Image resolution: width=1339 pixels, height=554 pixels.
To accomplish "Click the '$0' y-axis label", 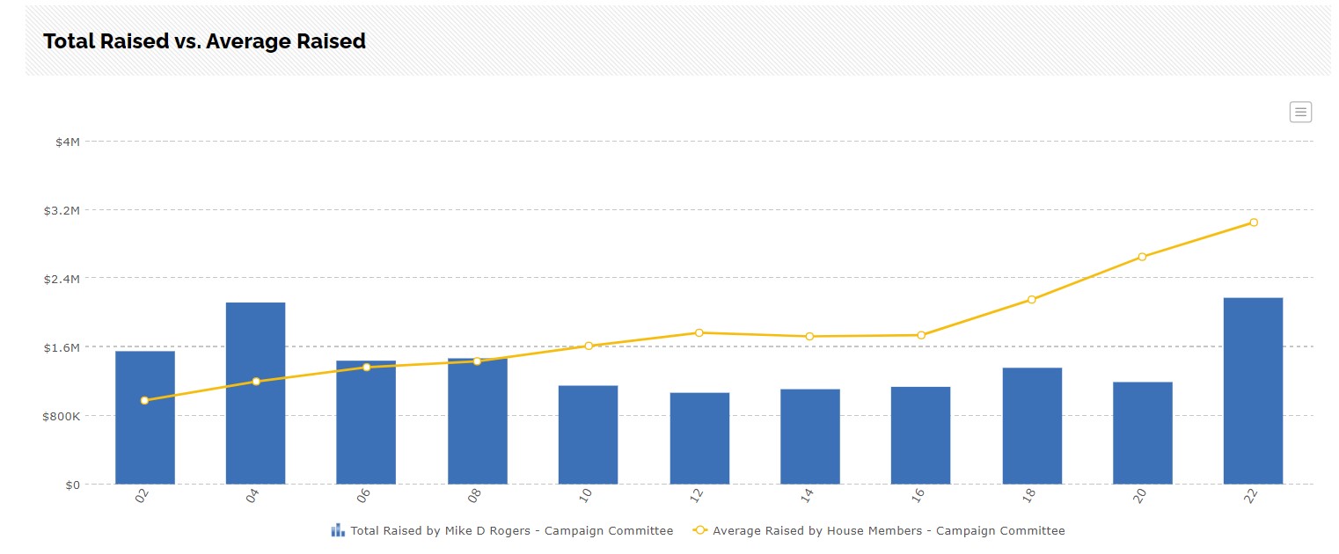I will tap(73, 485).
